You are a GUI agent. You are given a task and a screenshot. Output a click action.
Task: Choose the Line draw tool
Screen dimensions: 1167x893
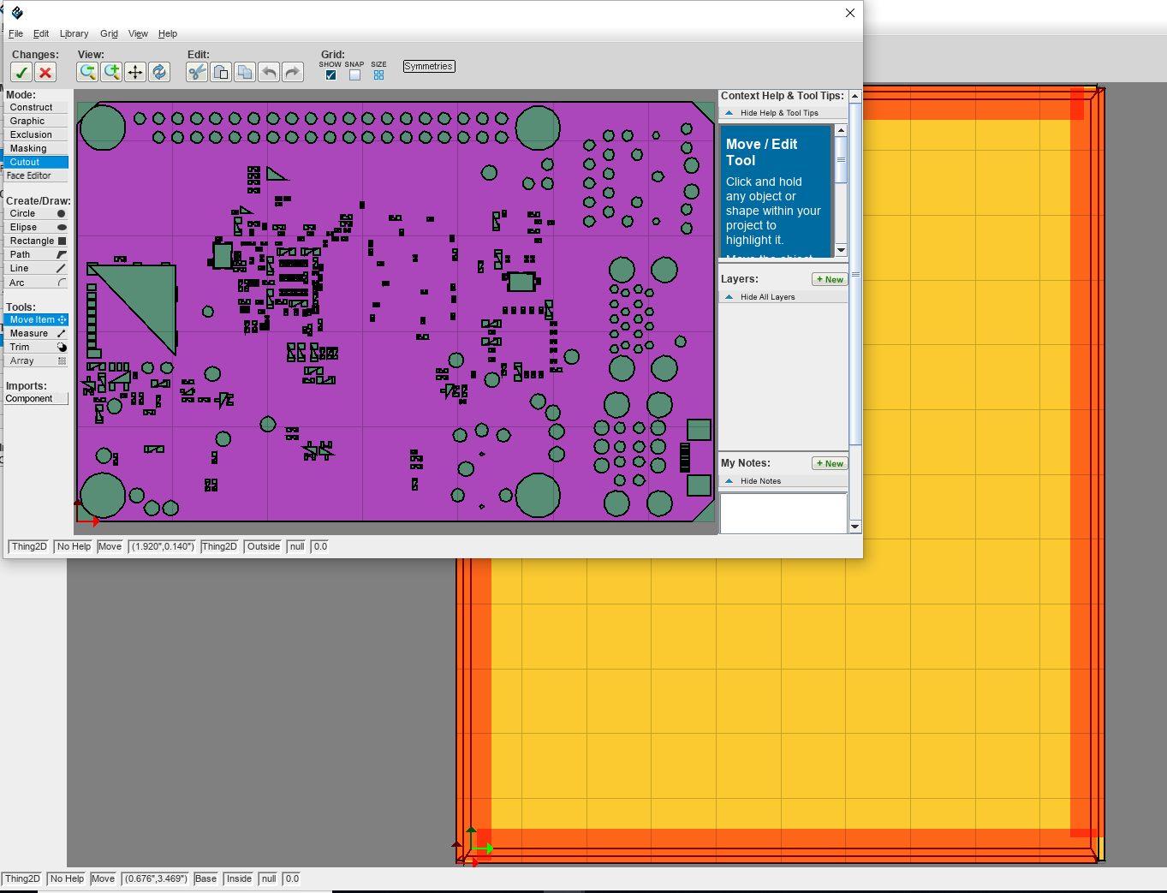pos(36,268)
